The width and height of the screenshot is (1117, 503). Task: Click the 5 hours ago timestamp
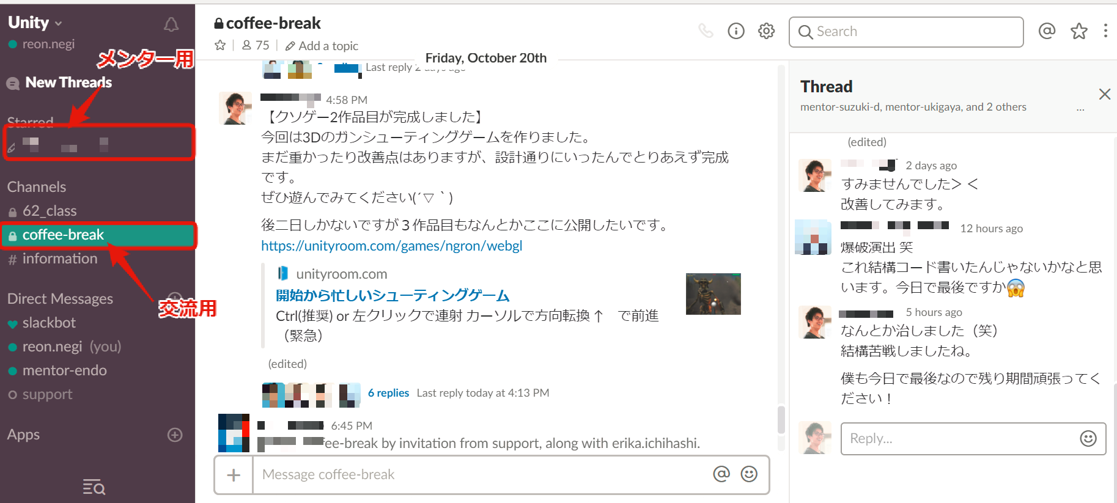tap(934, 312)
